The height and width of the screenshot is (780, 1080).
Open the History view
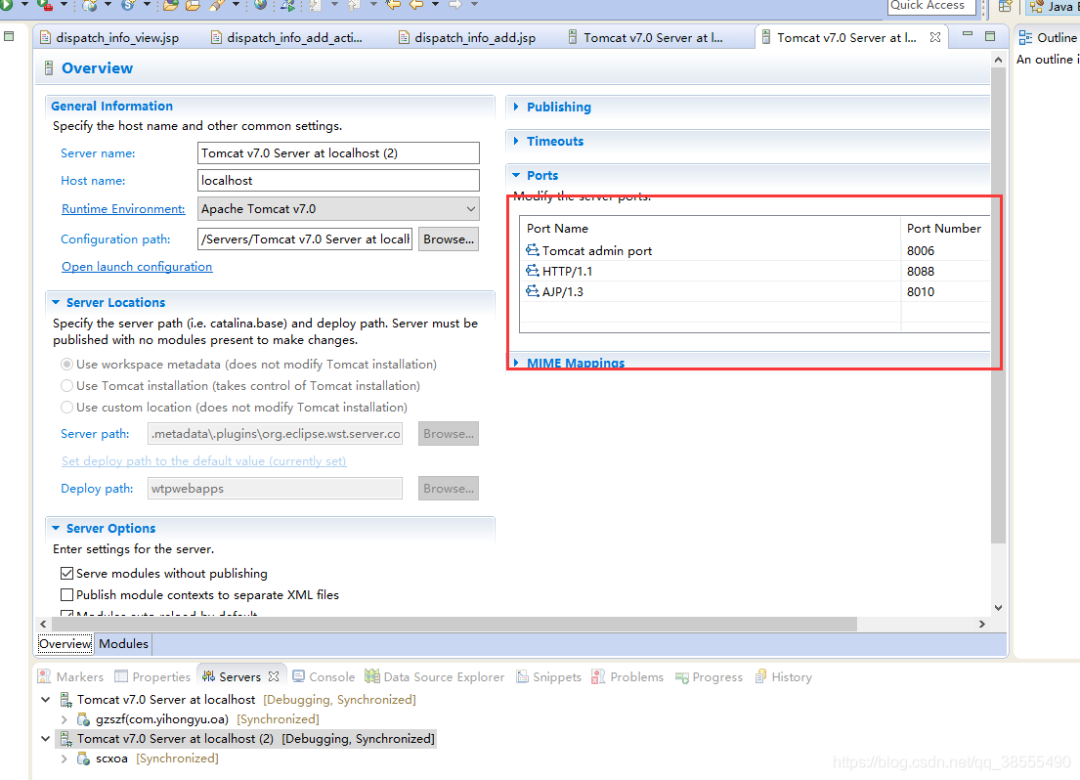pos(783,677)
